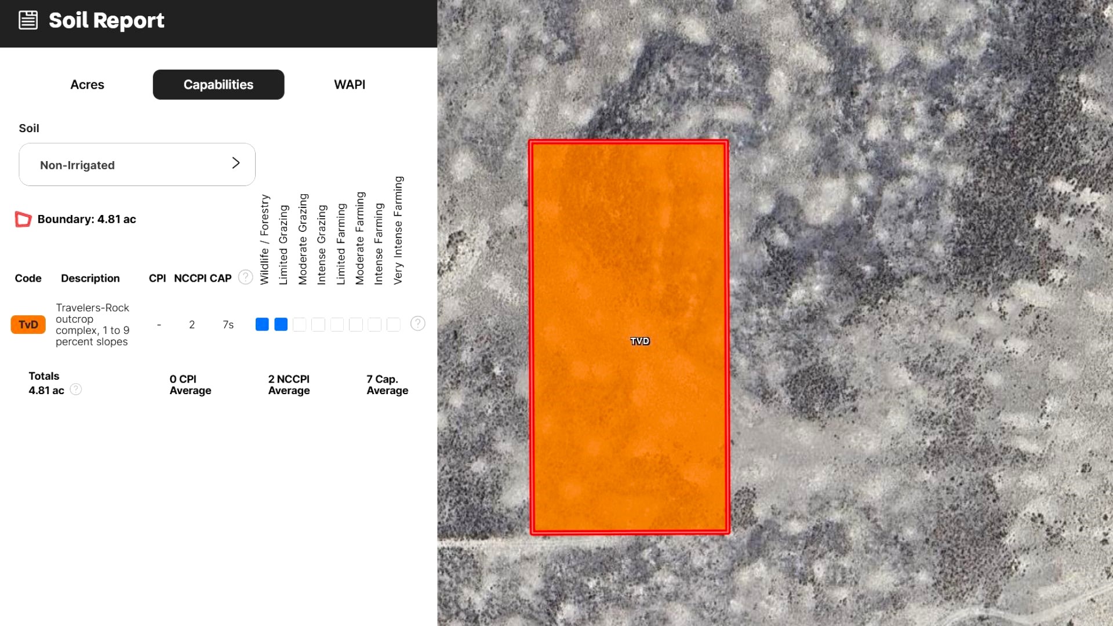Click help icon next to CAP header
The height and width of the screenshot is (626, 1113).
[246, 277]
